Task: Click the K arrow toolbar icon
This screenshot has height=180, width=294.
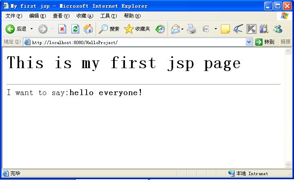Action: coord(251,29)
